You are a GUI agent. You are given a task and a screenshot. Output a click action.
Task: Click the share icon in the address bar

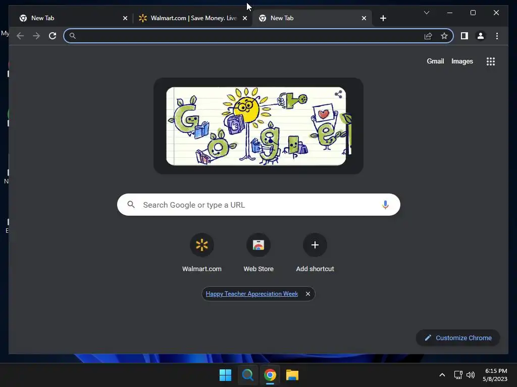[x=428, y=36]
